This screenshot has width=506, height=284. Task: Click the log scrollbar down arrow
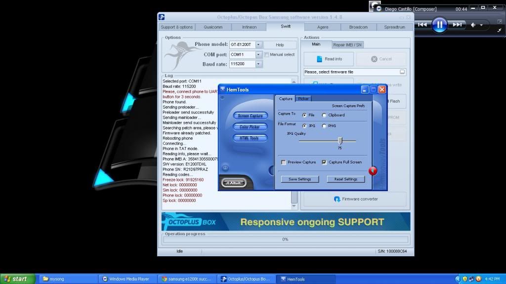[x=294, y=205]
